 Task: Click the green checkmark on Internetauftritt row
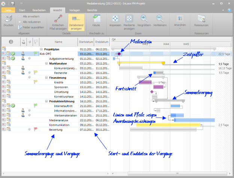pyautogui.click(x=13, y=106)
